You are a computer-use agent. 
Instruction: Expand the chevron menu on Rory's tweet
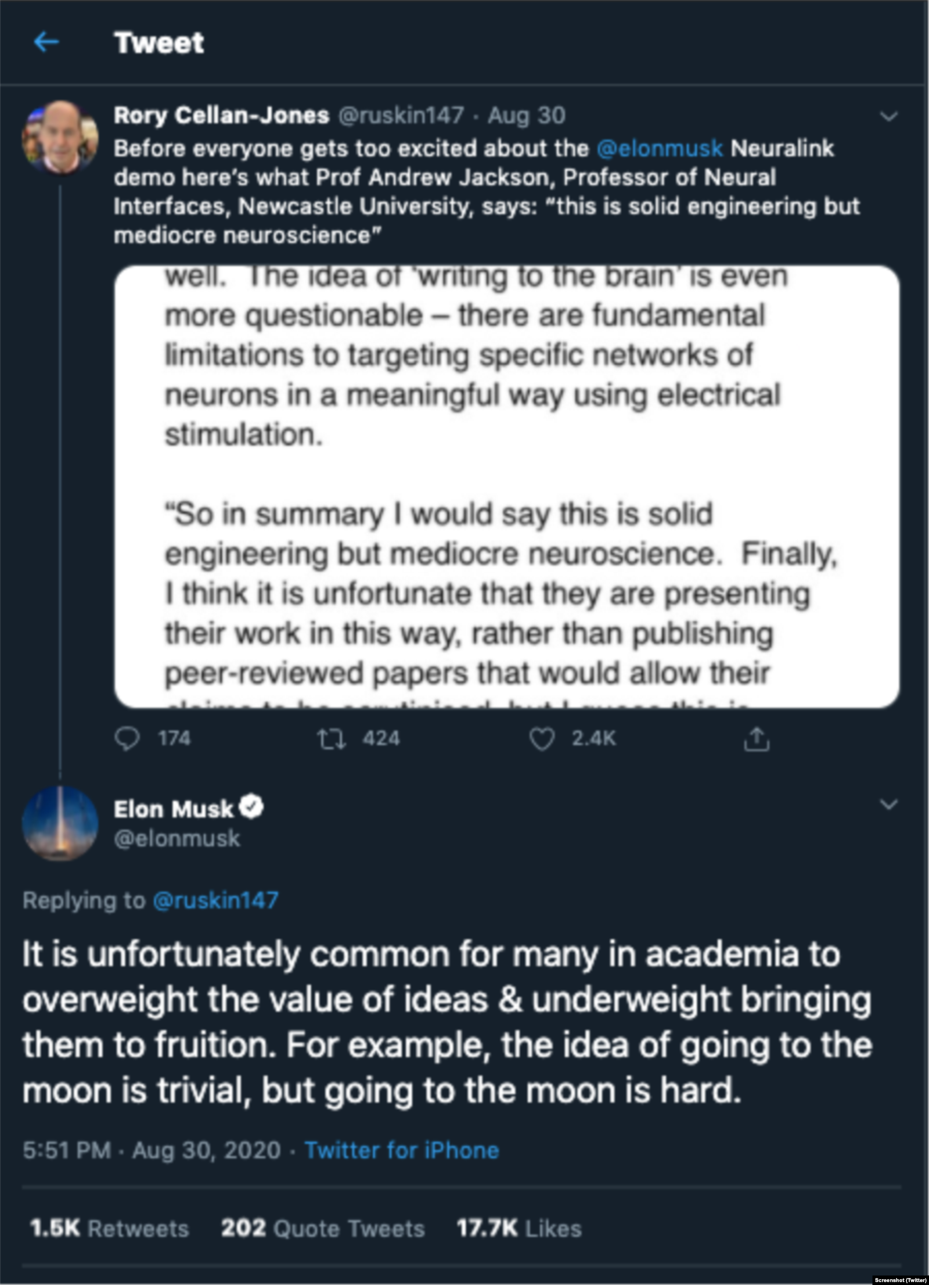tap(889, 116)
